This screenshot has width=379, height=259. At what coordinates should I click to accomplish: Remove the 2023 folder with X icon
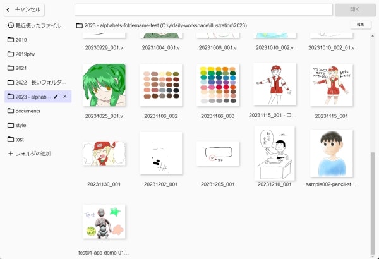[65, 97]
